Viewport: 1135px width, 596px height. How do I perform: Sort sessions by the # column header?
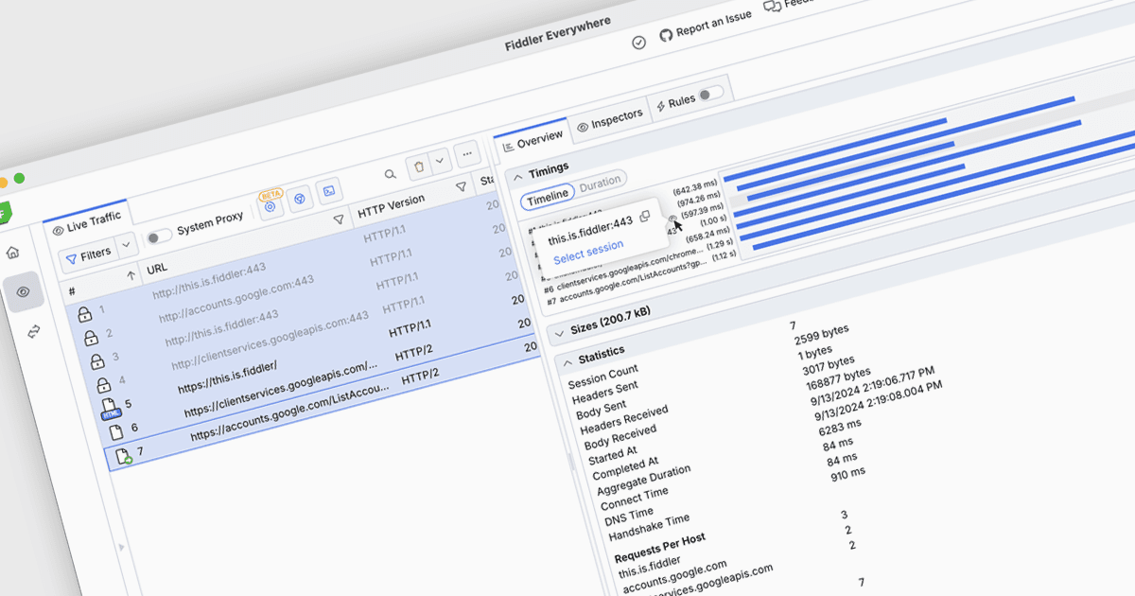(x=72, y=291)
